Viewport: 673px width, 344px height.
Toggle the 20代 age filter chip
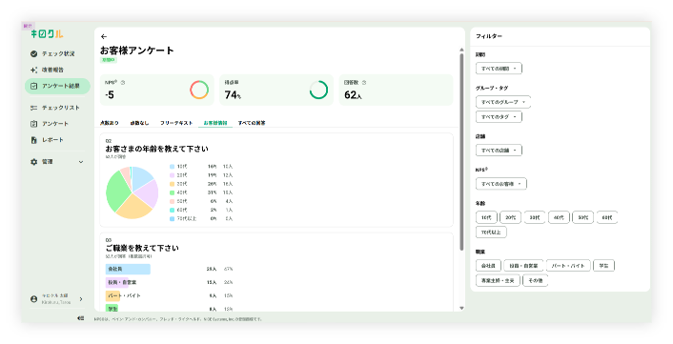click(510, 217)
